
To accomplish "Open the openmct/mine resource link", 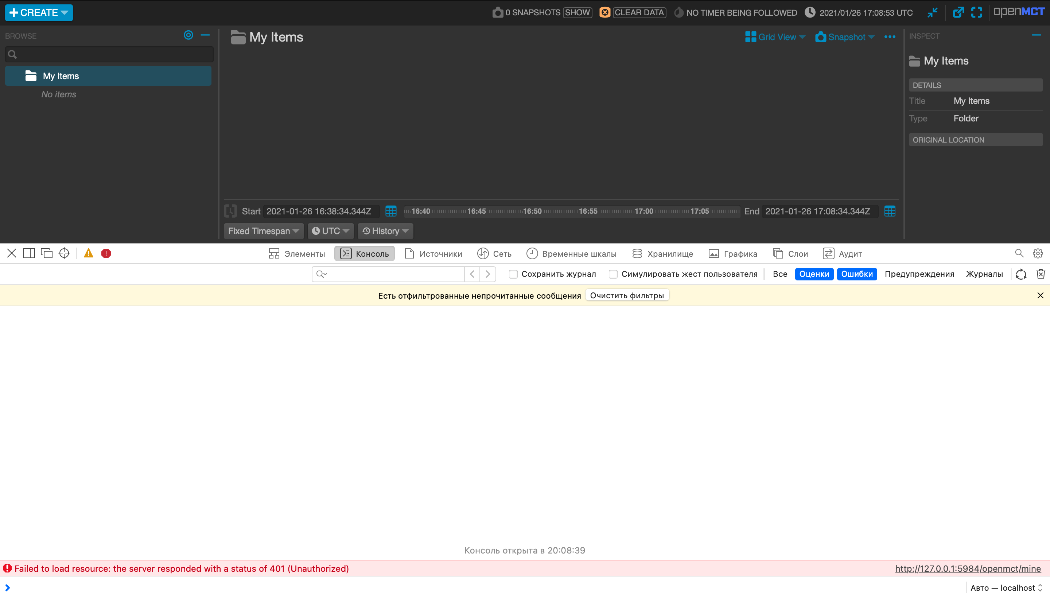I will coord(968,568).
